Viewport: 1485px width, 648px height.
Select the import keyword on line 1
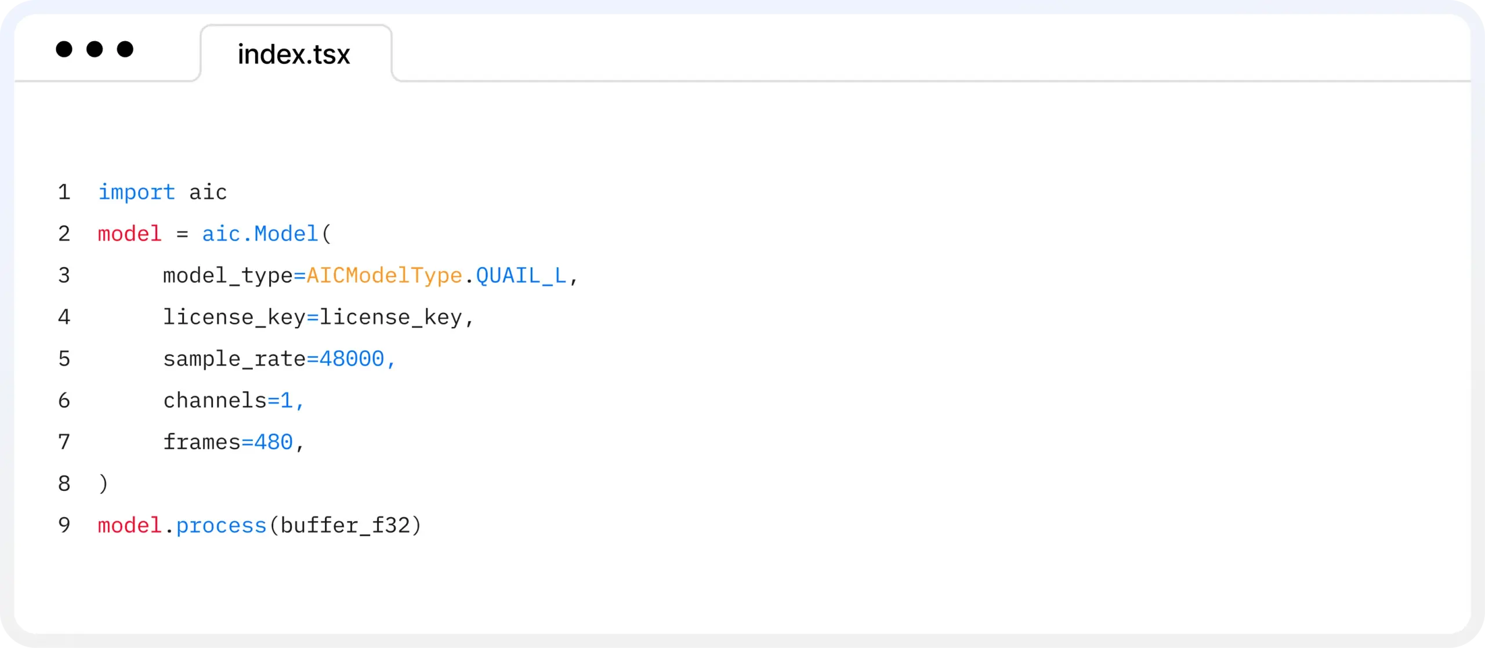pos(136,192)
